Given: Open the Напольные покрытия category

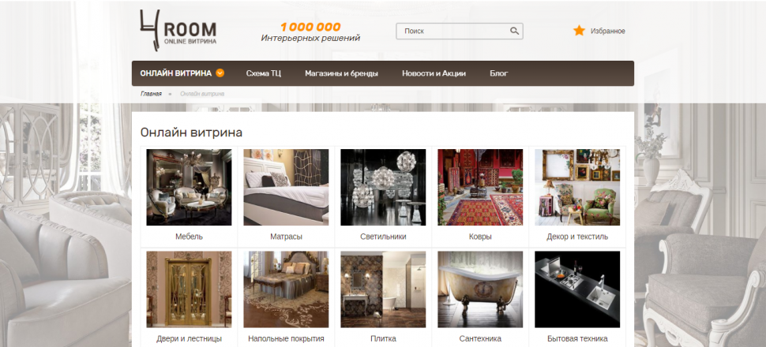Looking at the screenshot, I should coord(287,338).
